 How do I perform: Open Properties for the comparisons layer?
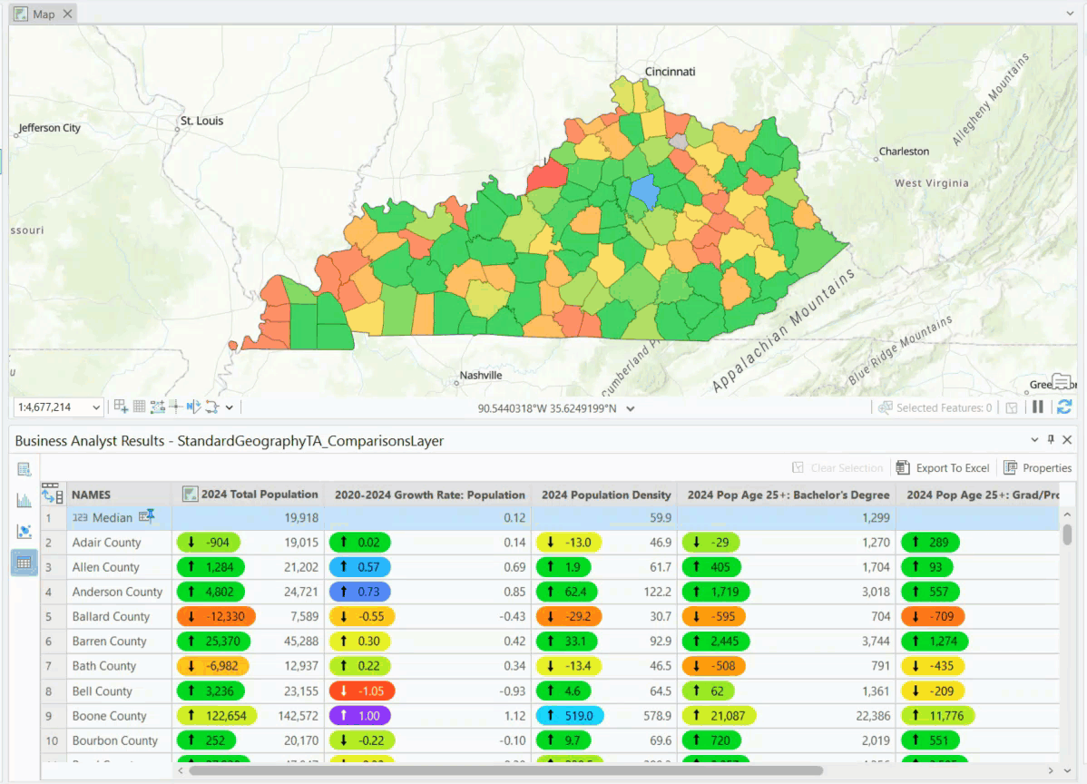[1038, 467]
